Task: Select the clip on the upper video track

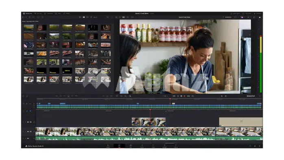Action: coord(149,122)
